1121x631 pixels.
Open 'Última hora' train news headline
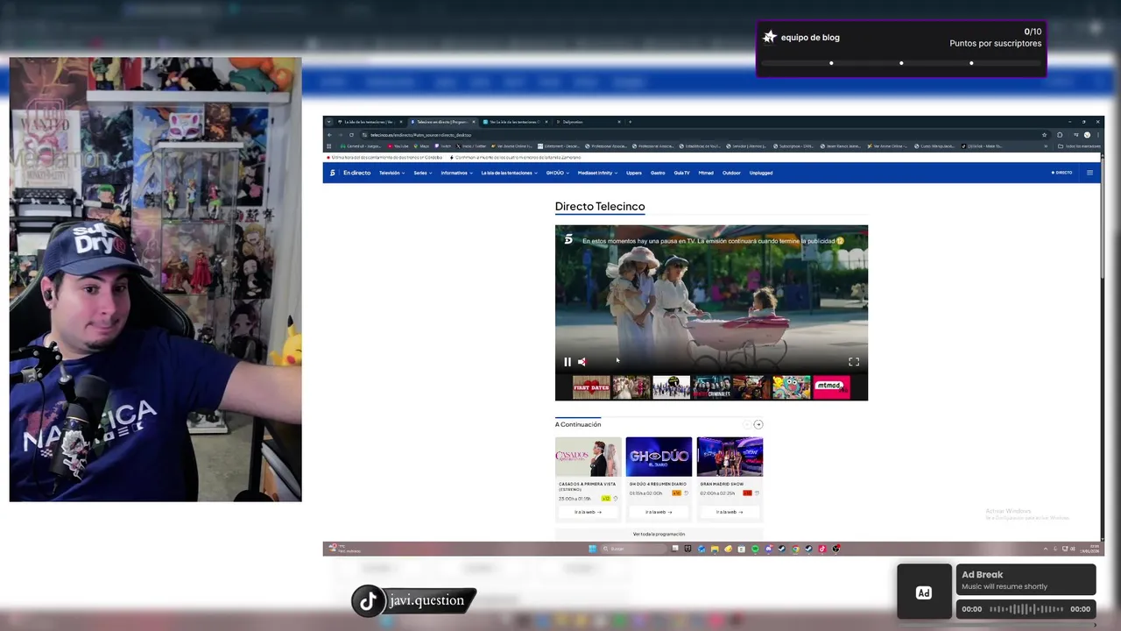pos(385,158)
